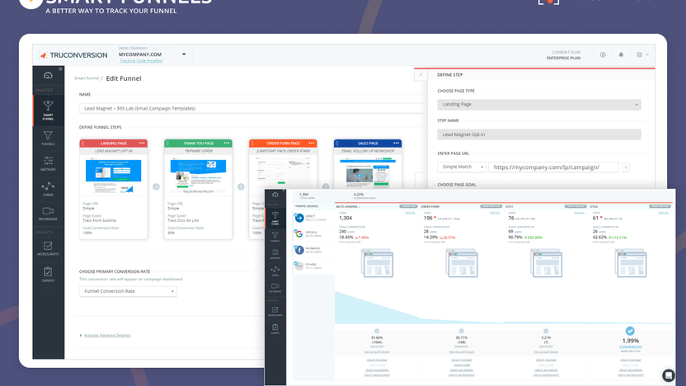Click the Smart Funnel breadcrumb
This screenshot has width=686, height=386.
pyautogui.click(x=87, y=78)
